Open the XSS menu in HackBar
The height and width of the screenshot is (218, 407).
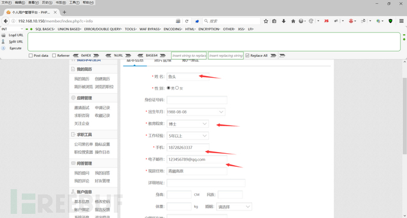click(241, 29)
